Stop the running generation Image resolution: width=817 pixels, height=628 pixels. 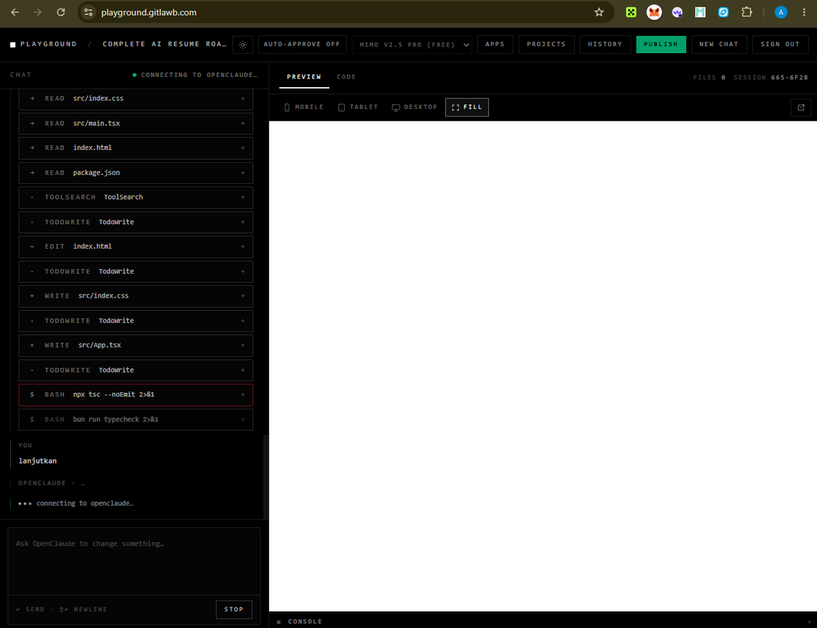click(x=234, y=609)
